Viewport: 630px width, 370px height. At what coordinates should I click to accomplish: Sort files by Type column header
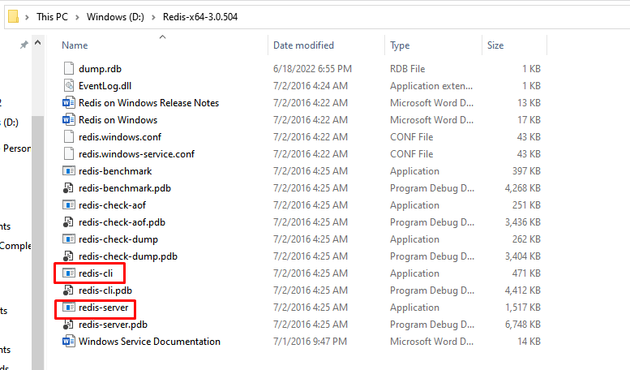(400, 45)
